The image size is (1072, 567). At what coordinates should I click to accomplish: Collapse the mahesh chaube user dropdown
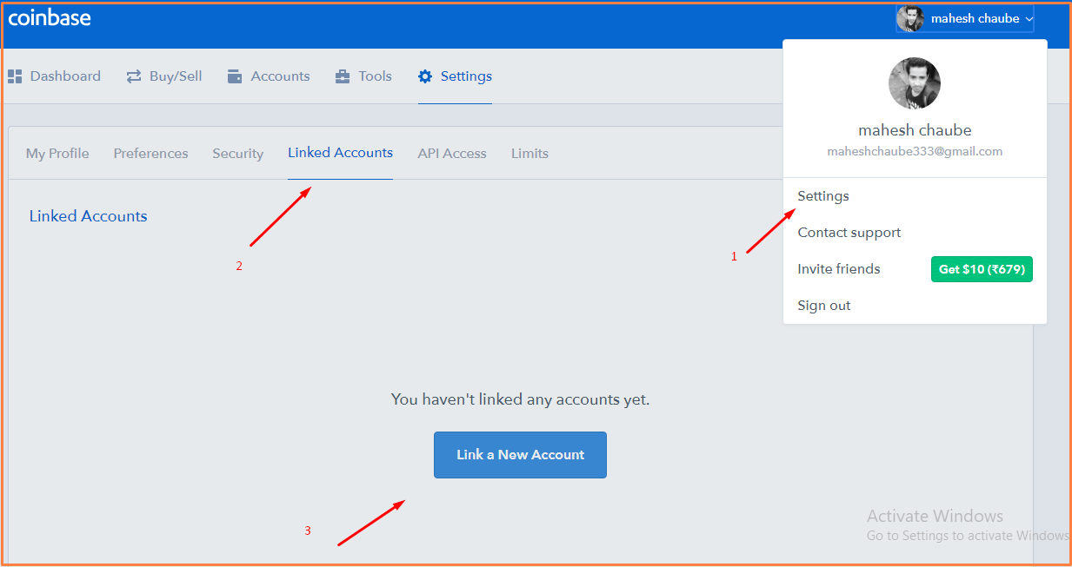tap(965, 18)
